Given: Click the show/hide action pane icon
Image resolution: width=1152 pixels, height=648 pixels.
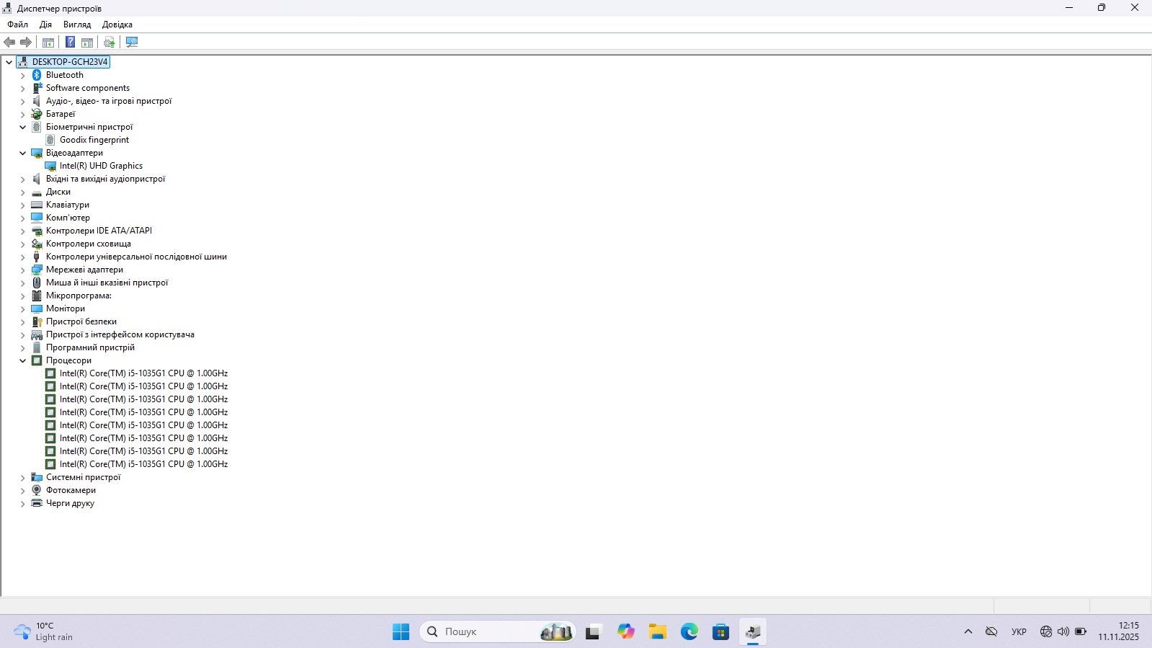Looking at the screenshot, I should pos(87,42).
